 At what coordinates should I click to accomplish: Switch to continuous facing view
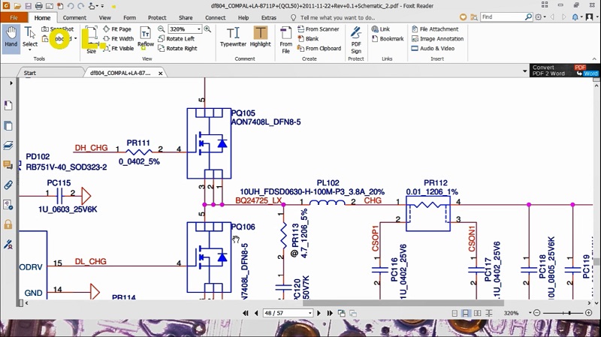[489, 313]
